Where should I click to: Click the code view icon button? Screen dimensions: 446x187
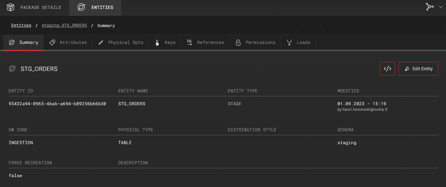click(387, 69)
